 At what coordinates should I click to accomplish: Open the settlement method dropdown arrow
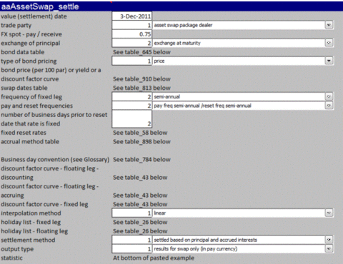click(329, 240)
